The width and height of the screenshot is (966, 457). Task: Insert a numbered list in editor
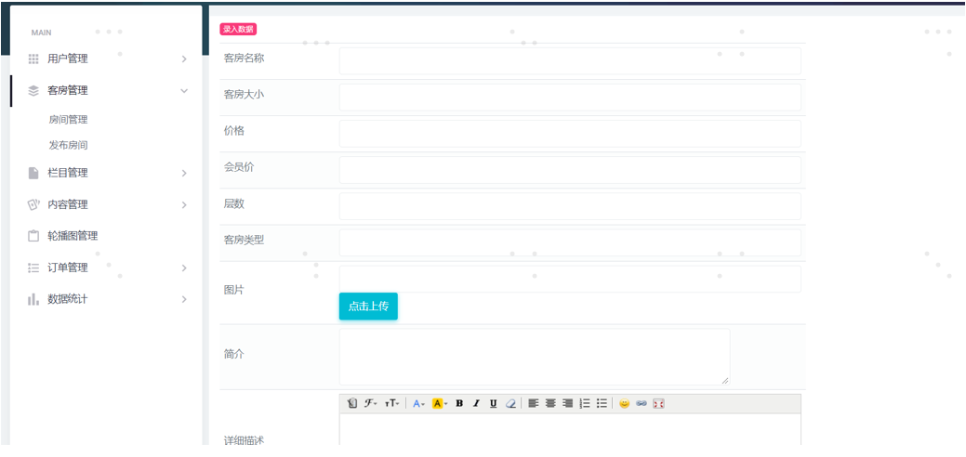(x=585, y=403)
